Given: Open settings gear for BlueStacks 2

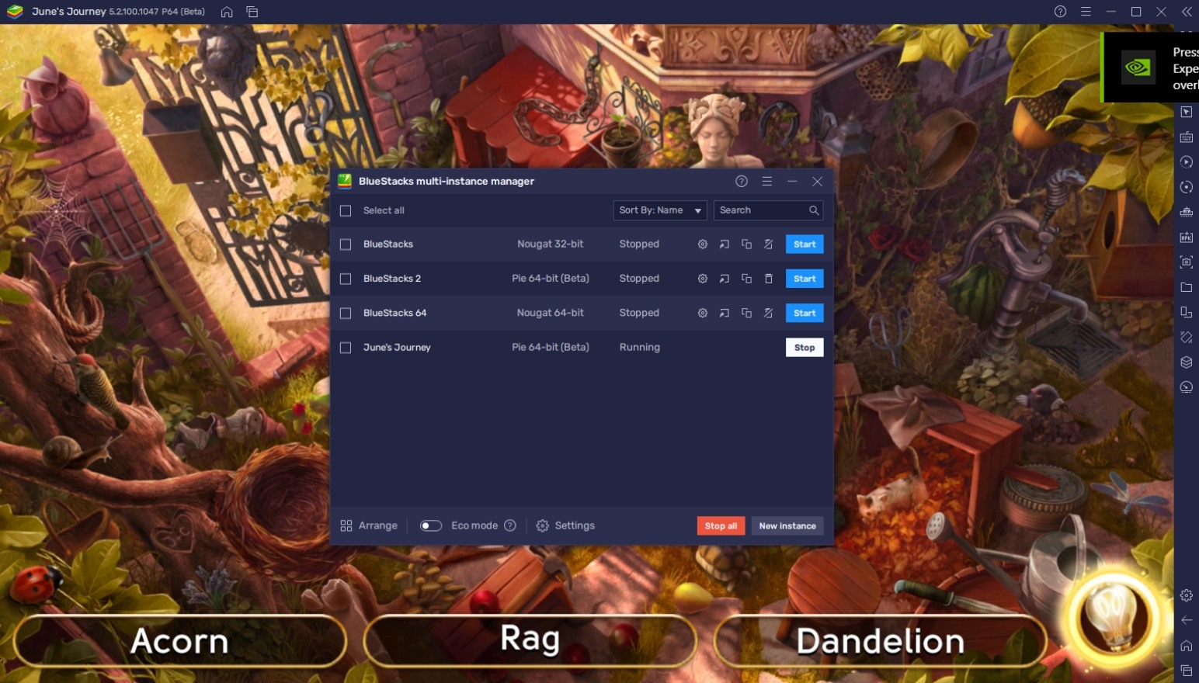Looking at the screenshot, I should 702,279.
